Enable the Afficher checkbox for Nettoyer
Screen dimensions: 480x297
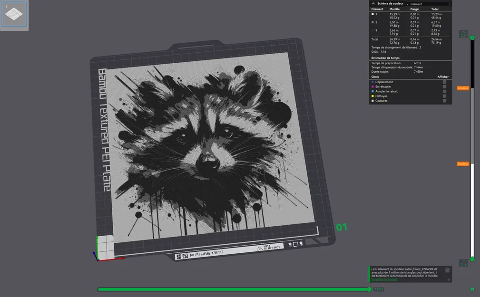(445, 96)
